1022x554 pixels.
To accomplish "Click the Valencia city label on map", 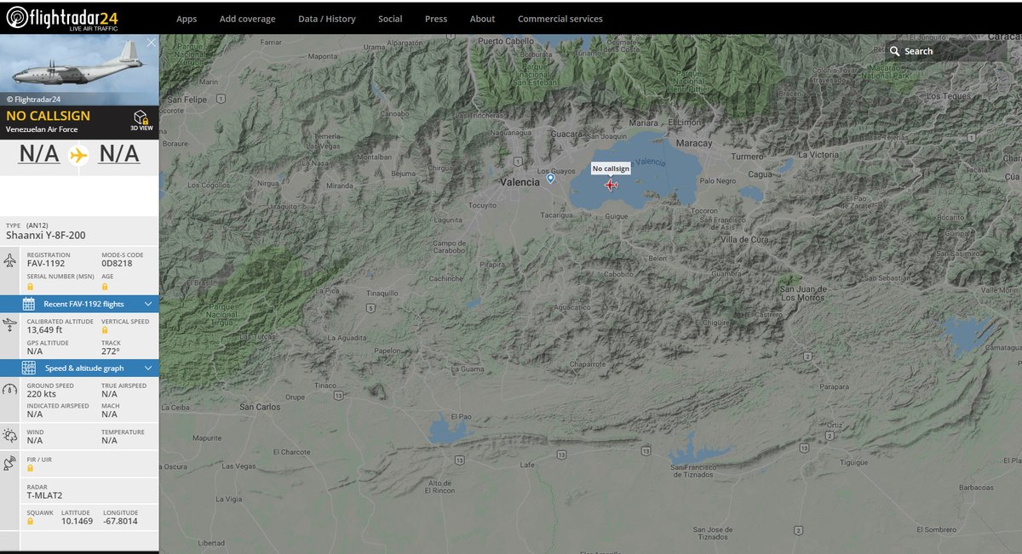I will click(520, 182).
